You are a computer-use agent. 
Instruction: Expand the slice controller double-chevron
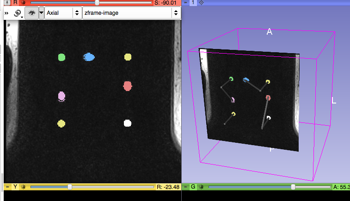[x=7, y=13]
